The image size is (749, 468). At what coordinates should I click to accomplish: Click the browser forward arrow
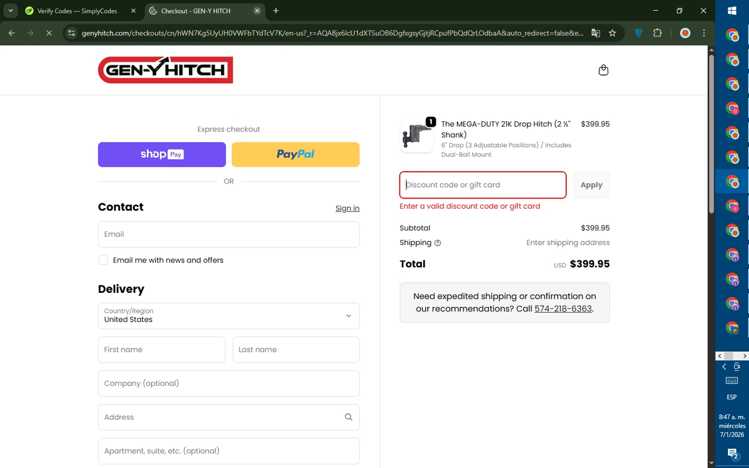(30, 33)
